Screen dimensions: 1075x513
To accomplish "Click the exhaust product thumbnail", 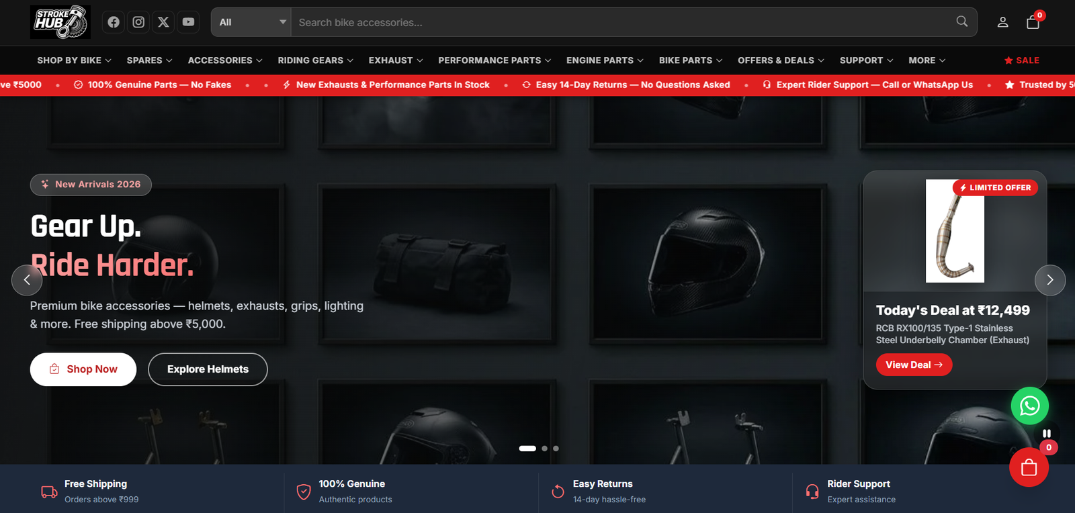I will click(955, 231).
